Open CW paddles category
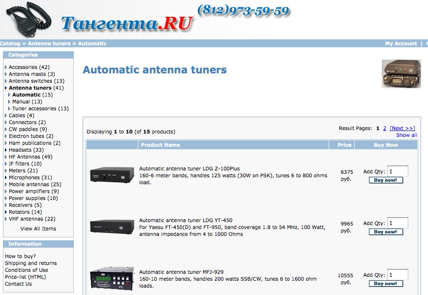The width and height of the screenshot is (428, 295). [28, 129]
